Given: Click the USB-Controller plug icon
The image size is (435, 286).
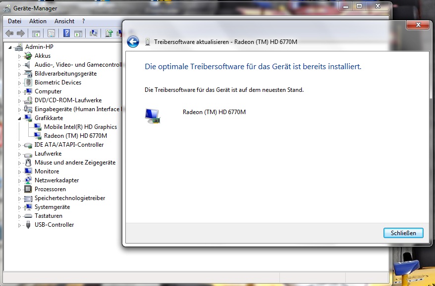Looking at the screenshot, I should pos(28,225).
